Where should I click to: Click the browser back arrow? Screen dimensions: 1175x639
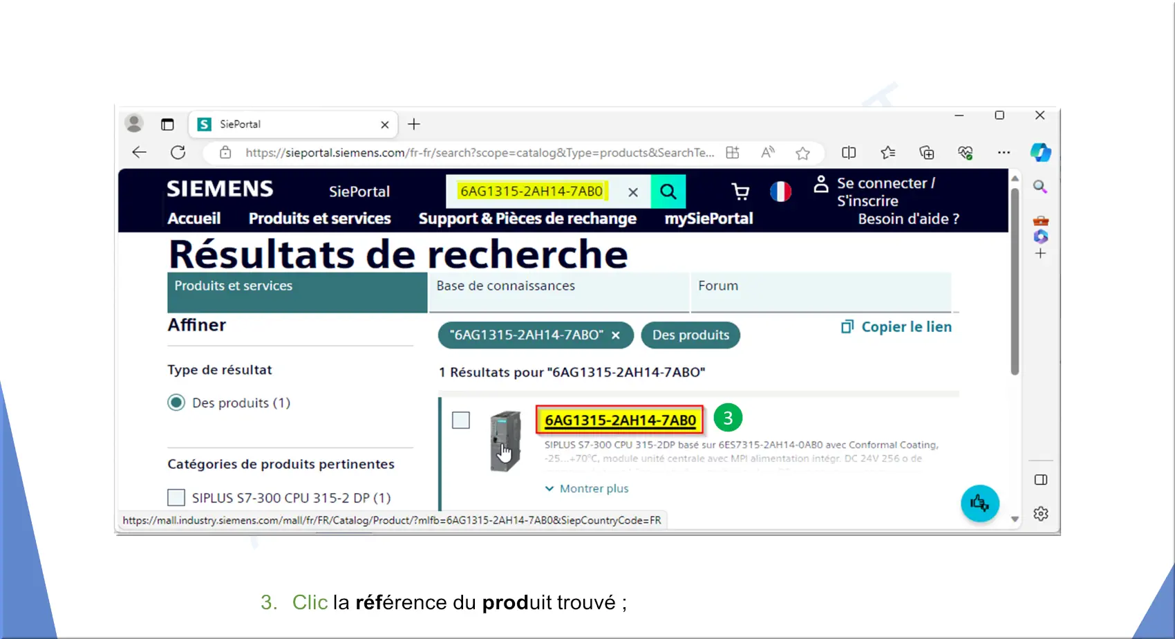[140, 152]
